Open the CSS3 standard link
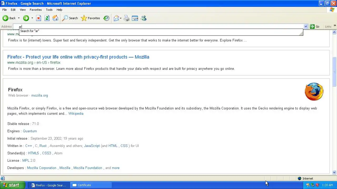Screen dimensions: 337x189 (47, 153)
